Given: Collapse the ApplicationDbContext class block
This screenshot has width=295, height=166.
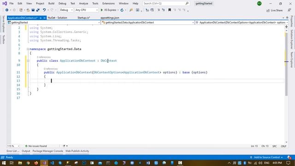Looking at the screenshot, I should [x=28, y=61].
